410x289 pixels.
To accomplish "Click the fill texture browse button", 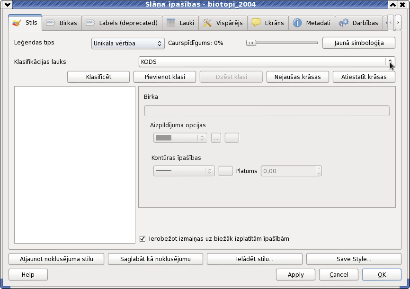I will click(216, 138).
